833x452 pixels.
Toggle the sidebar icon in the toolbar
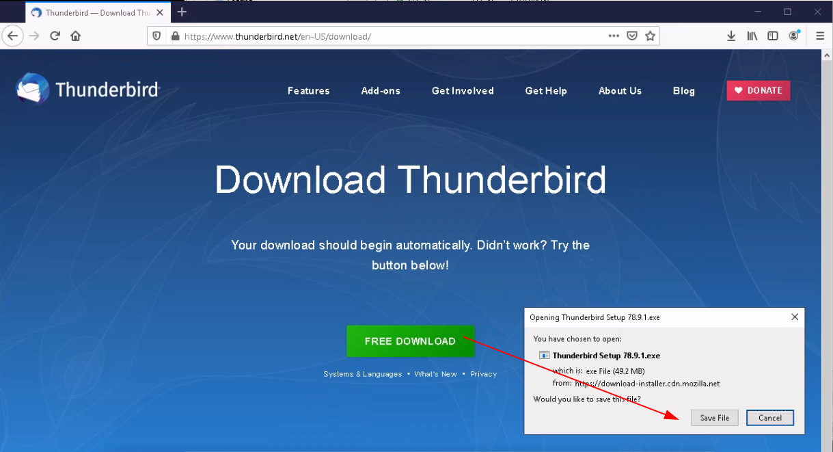[x=773, y=36]
